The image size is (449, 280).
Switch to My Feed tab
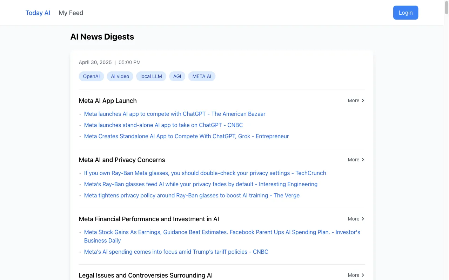[x=71, y=13]
